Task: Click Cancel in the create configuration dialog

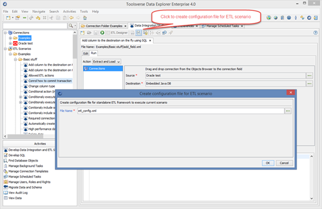Action: (x=284, y=163)
